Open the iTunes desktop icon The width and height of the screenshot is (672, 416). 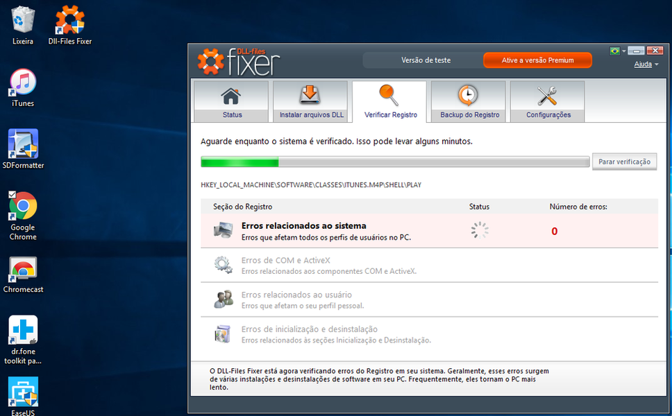pyautogui.click(x=23, y=87)
